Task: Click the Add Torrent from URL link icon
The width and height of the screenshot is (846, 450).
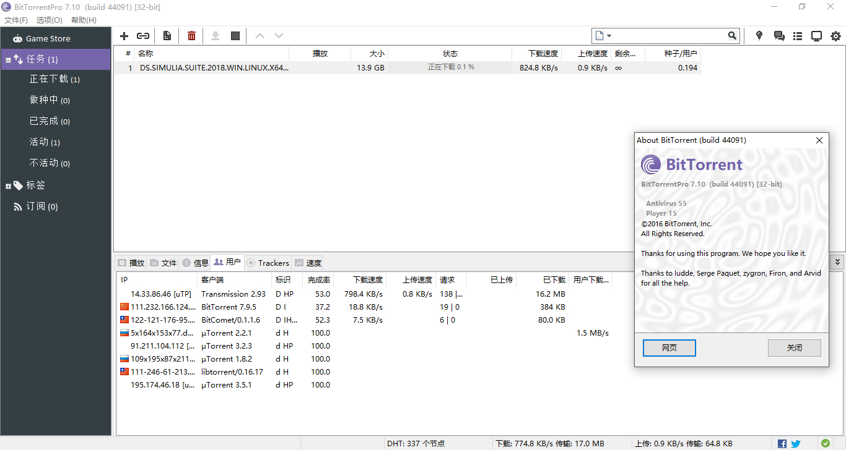Action: pos(143,36)
